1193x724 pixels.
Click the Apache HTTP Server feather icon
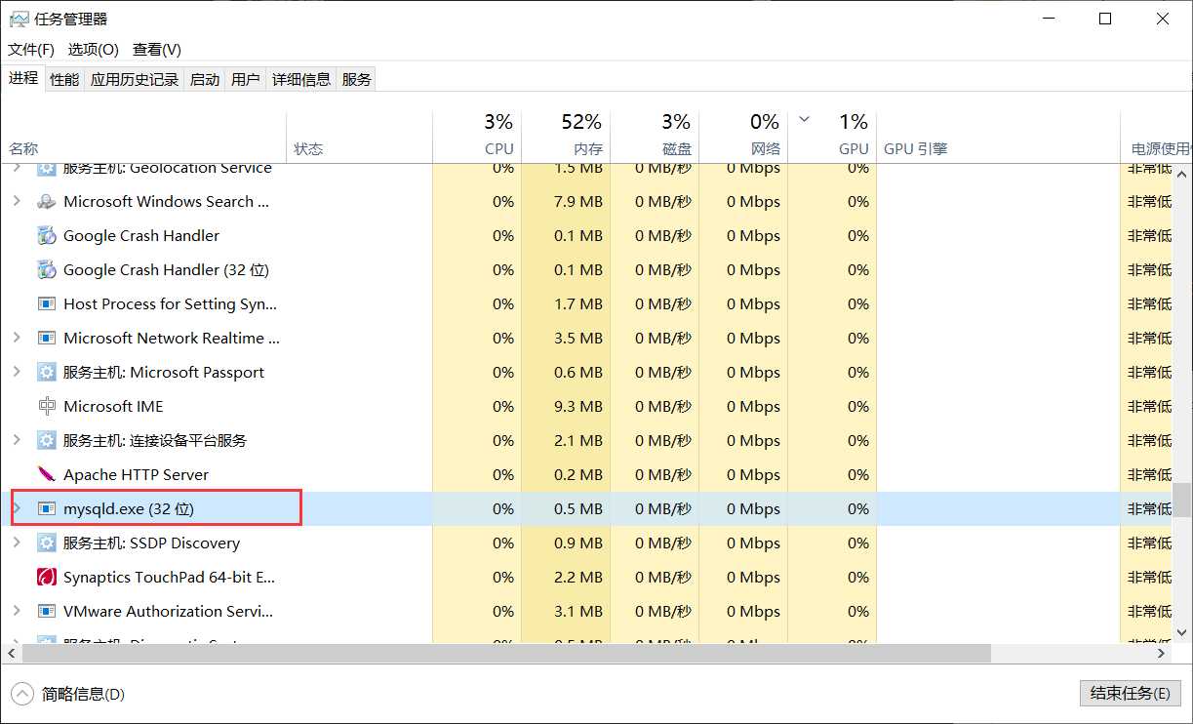pyautogui.click(x=46, y=475)
